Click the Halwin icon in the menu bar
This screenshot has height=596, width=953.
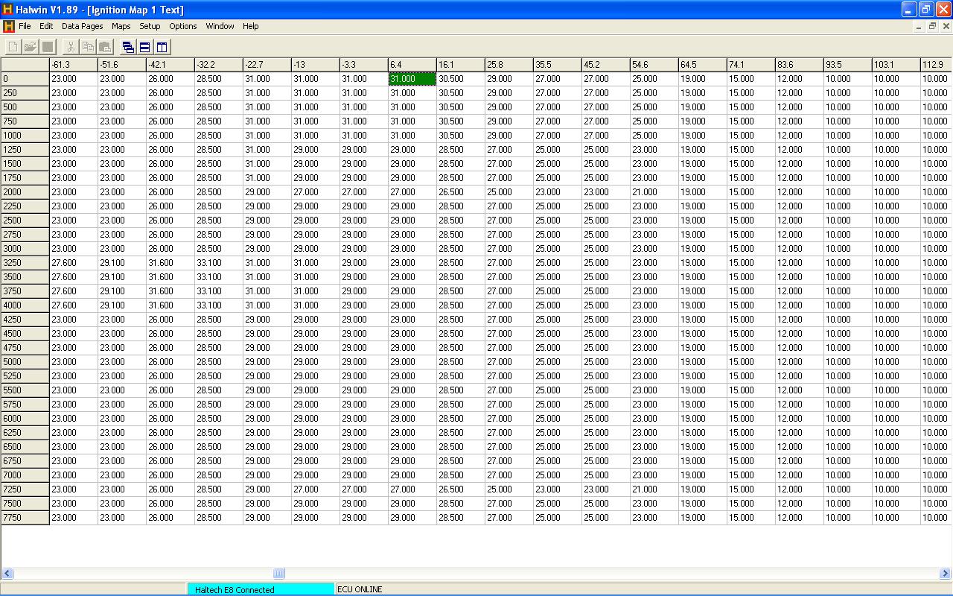tap(9, 26)
